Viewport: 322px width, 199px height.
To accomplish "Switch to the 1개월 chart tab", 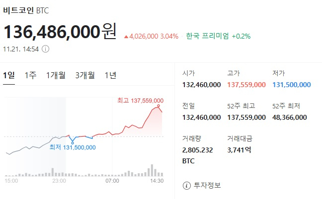I will [x=56, y=75].
